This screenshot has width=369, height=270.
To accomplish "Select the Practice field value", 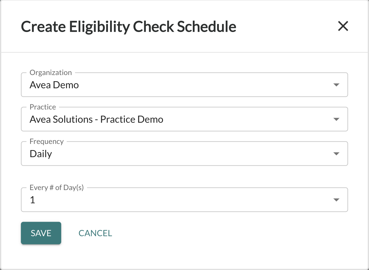I will [96, 119].
